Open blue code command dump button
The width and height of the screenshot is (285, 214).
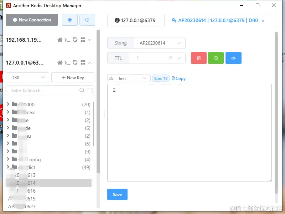(234, 58)
